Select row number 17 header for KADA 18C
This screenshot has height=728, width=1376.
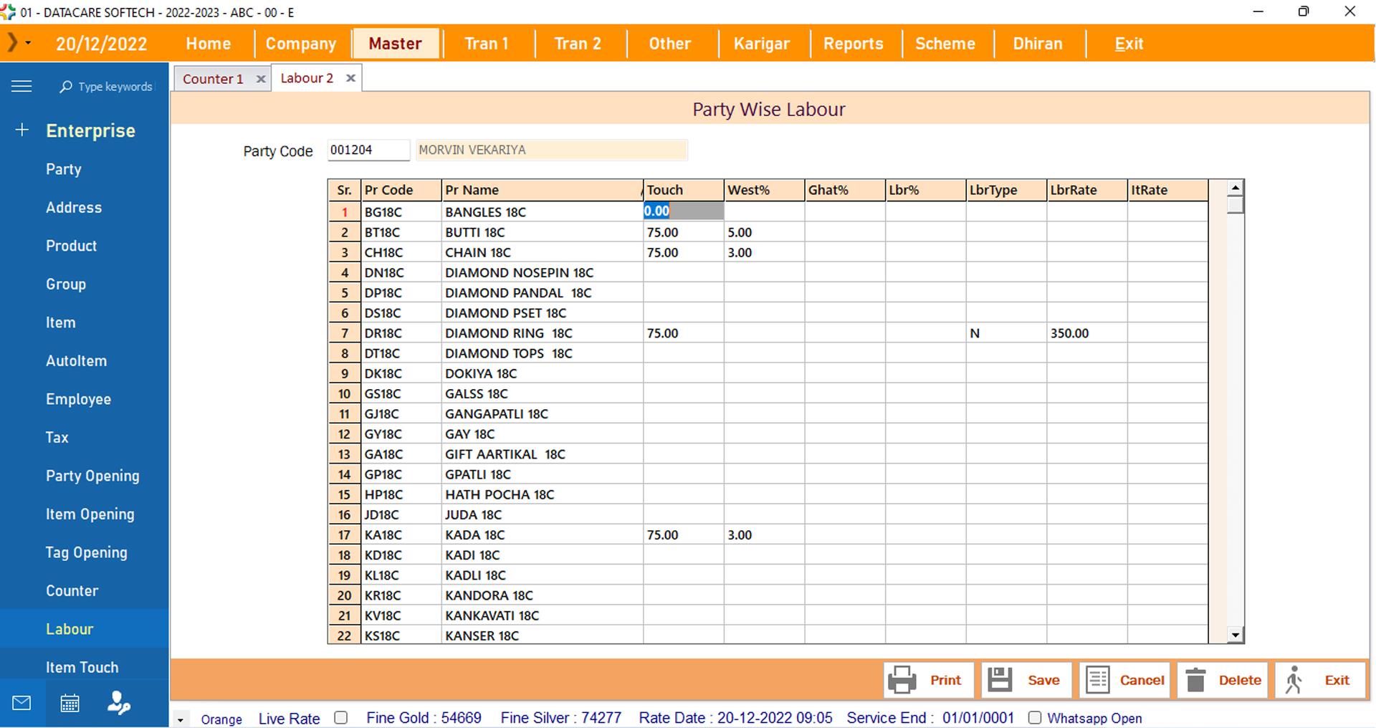click(x=344, y=535)
